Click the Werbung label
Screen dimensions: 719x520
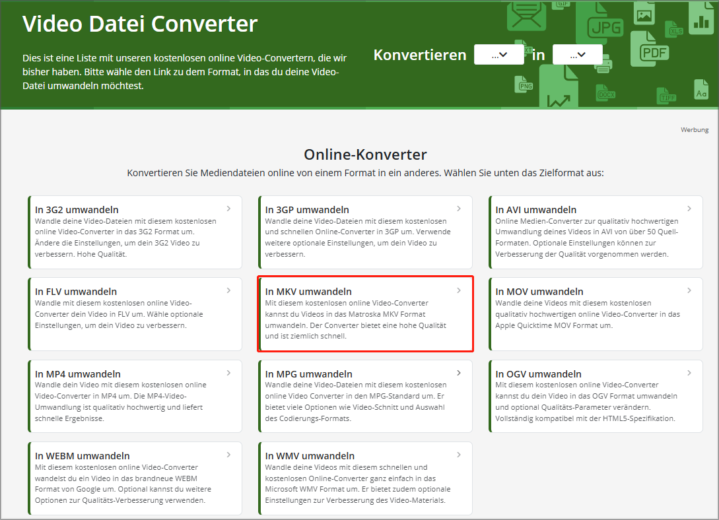coord(695,129)
